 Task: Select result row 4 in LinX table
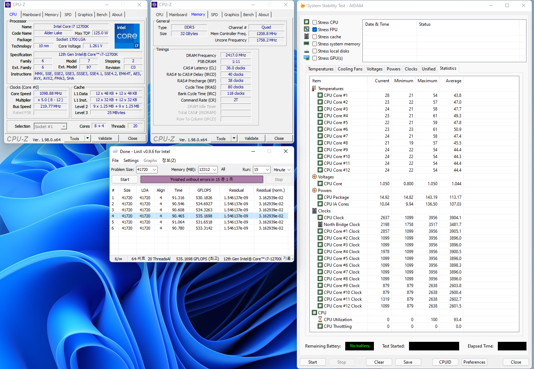[199, 216]
